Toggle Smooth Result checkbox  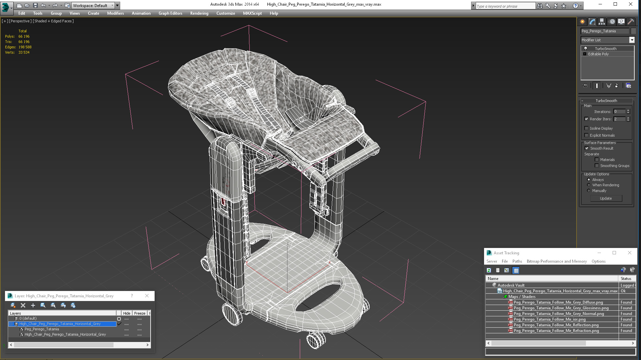pyautogui.click(x=587, y=148)
